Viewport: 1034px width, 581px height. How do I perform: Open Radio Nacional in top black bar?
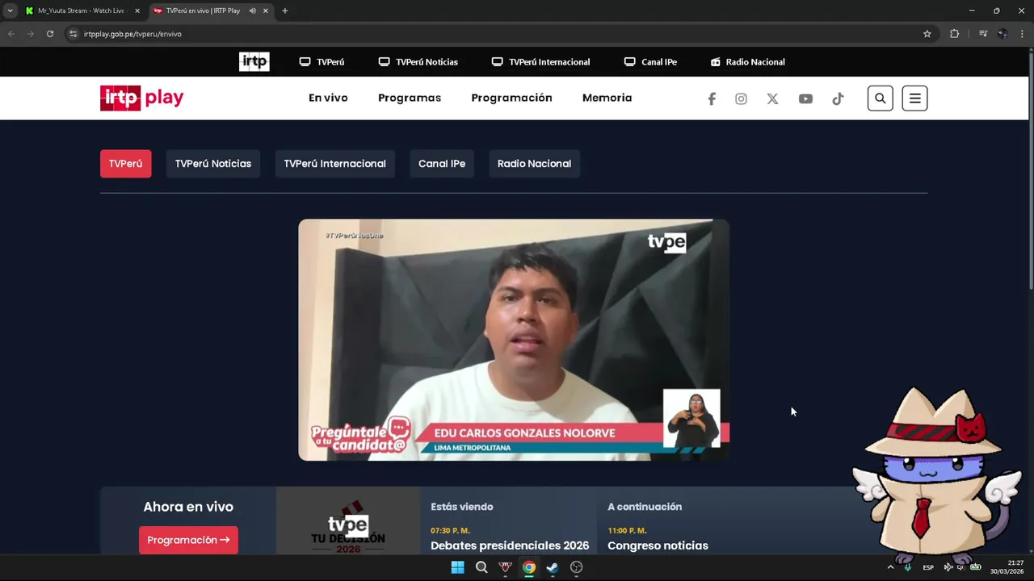[x=747, y=61]
